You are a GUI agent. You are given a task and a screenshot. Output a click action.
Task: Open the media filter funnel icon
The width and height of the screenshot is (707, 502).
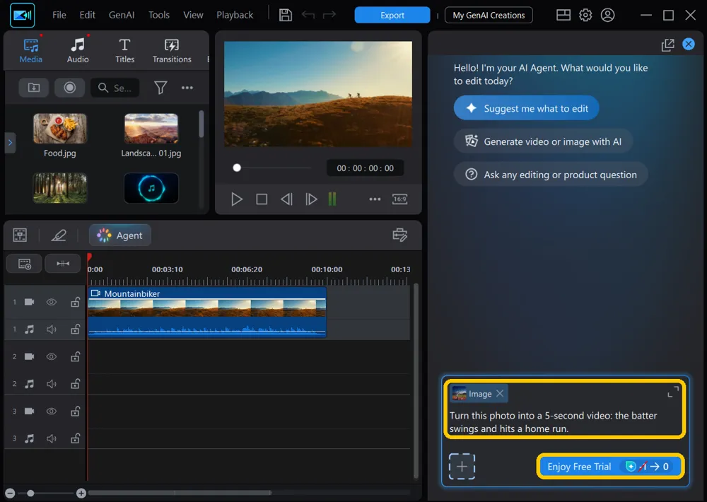coord(160,88)
